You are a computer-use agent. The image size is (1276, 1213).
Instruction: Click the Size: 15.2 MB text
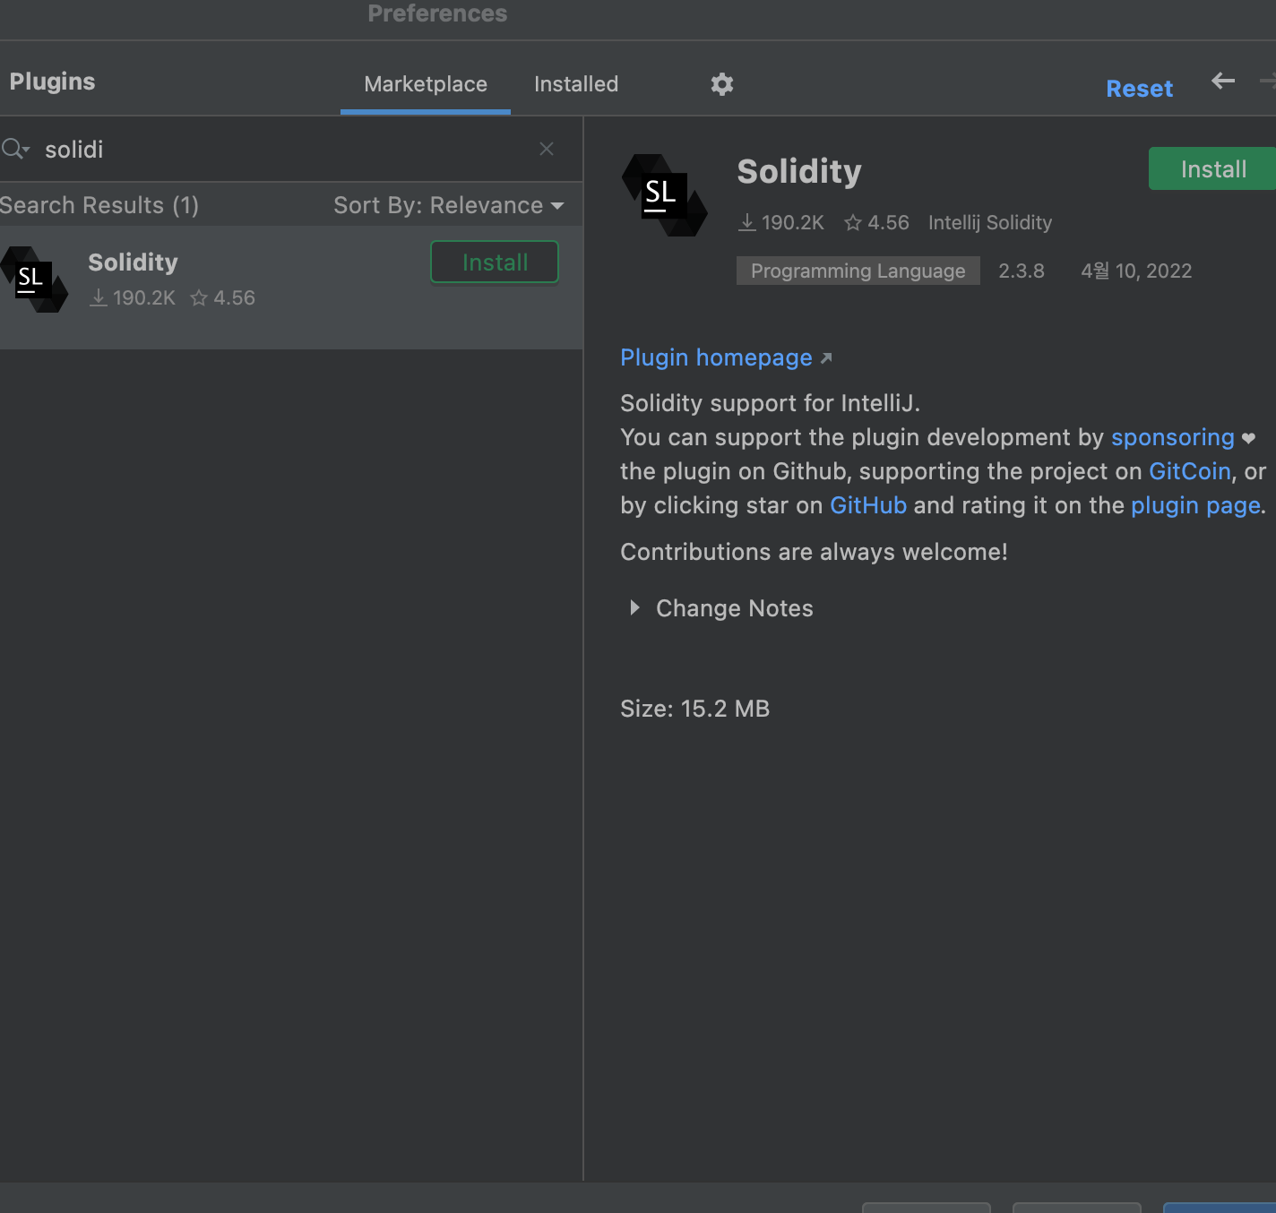click(694, 709)
